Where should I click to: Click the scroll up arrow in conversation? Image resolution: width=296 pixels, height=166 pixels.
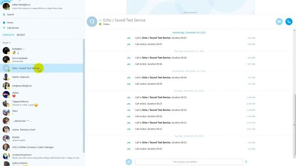tap(294, 30)
